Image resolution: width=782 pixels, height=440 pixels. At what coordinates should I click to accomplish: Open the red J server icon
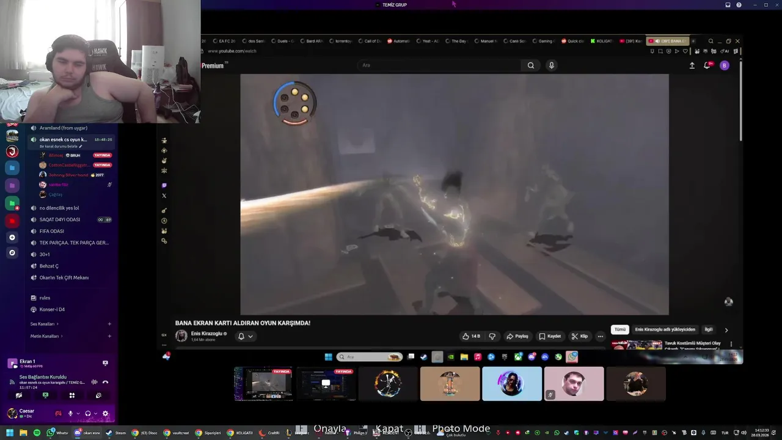tap(12, 151)
